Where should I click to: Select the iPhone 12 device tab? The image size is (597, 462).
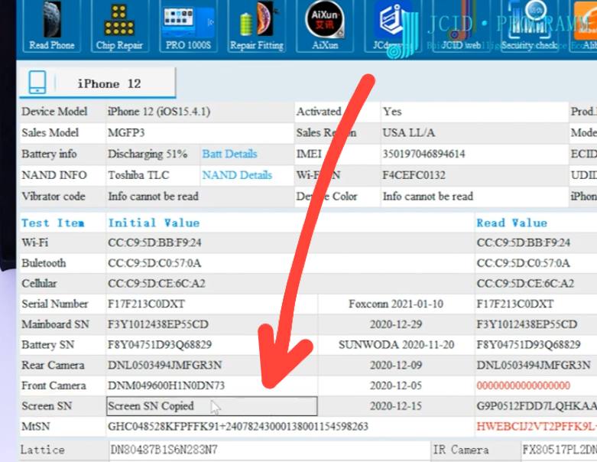(98, 83)
